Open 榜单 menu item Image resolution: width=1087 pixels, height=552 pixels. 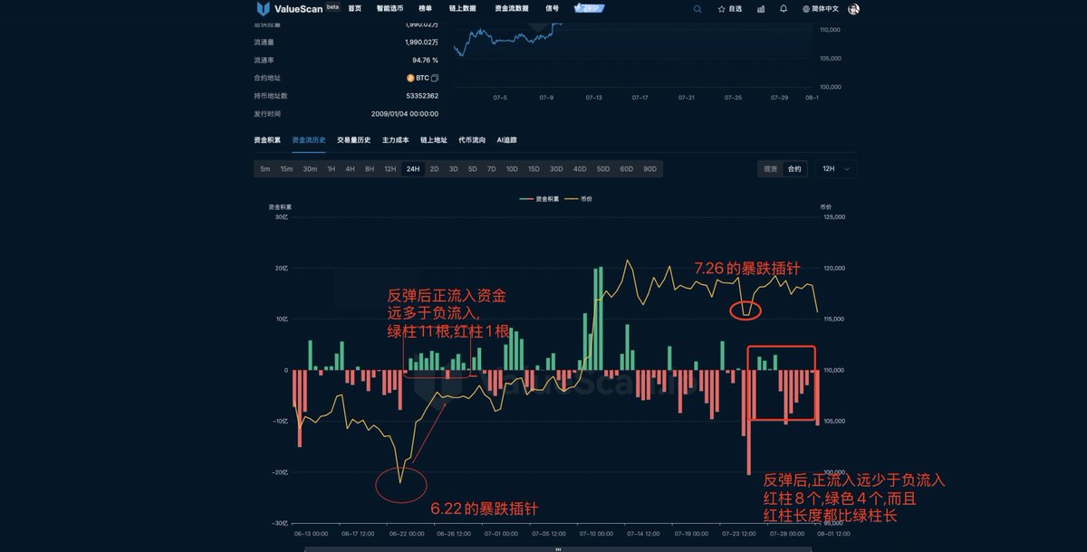coord(424,8)
